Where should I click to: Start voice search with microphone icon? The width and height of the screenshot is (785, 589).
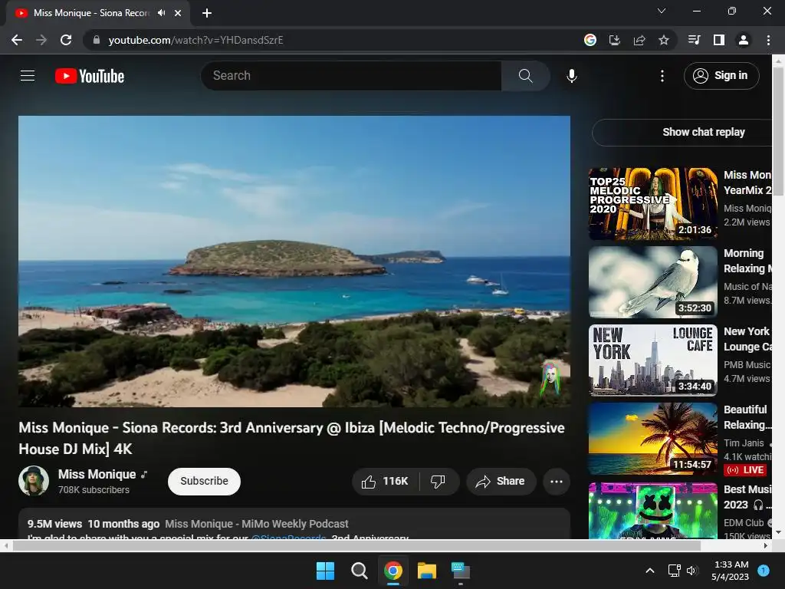(571, 76)
